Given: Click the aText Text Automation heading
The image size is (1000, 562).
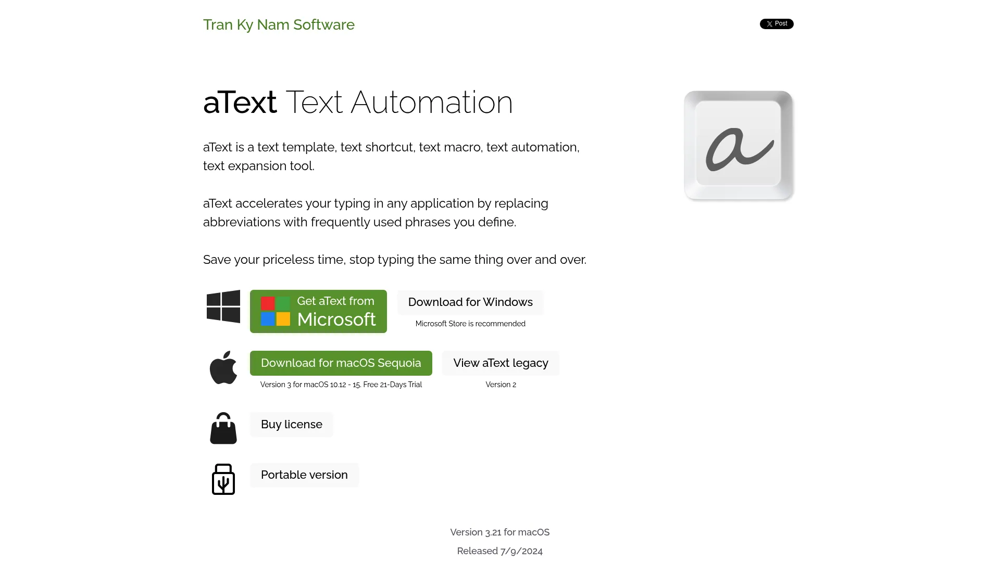Looking at the screenshot, I should (358, 102).
